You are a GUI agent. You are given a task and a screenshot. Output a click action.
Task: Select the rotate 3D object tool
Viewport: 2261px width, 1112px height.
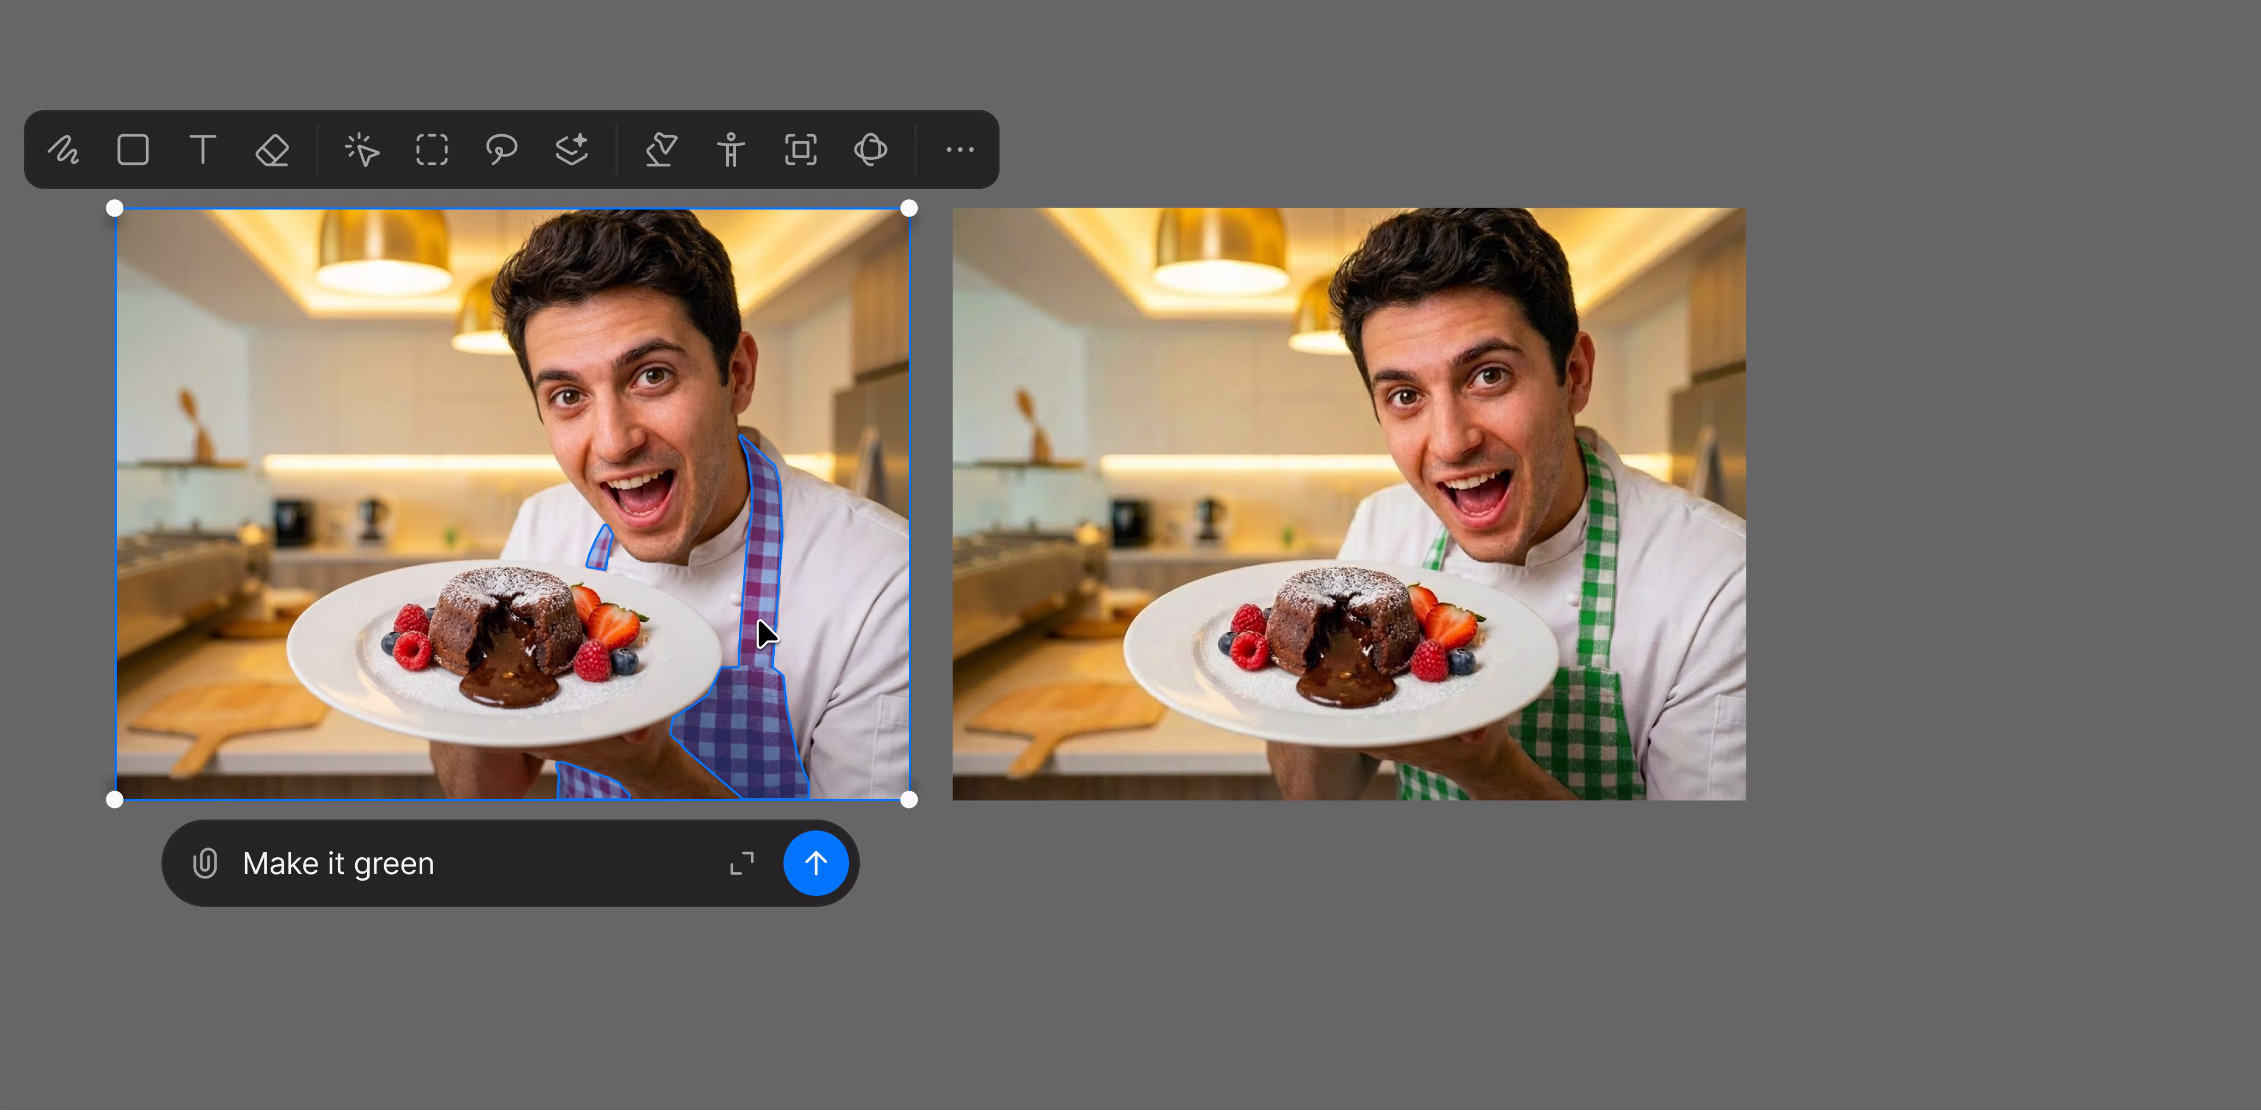tap(871, 150)
